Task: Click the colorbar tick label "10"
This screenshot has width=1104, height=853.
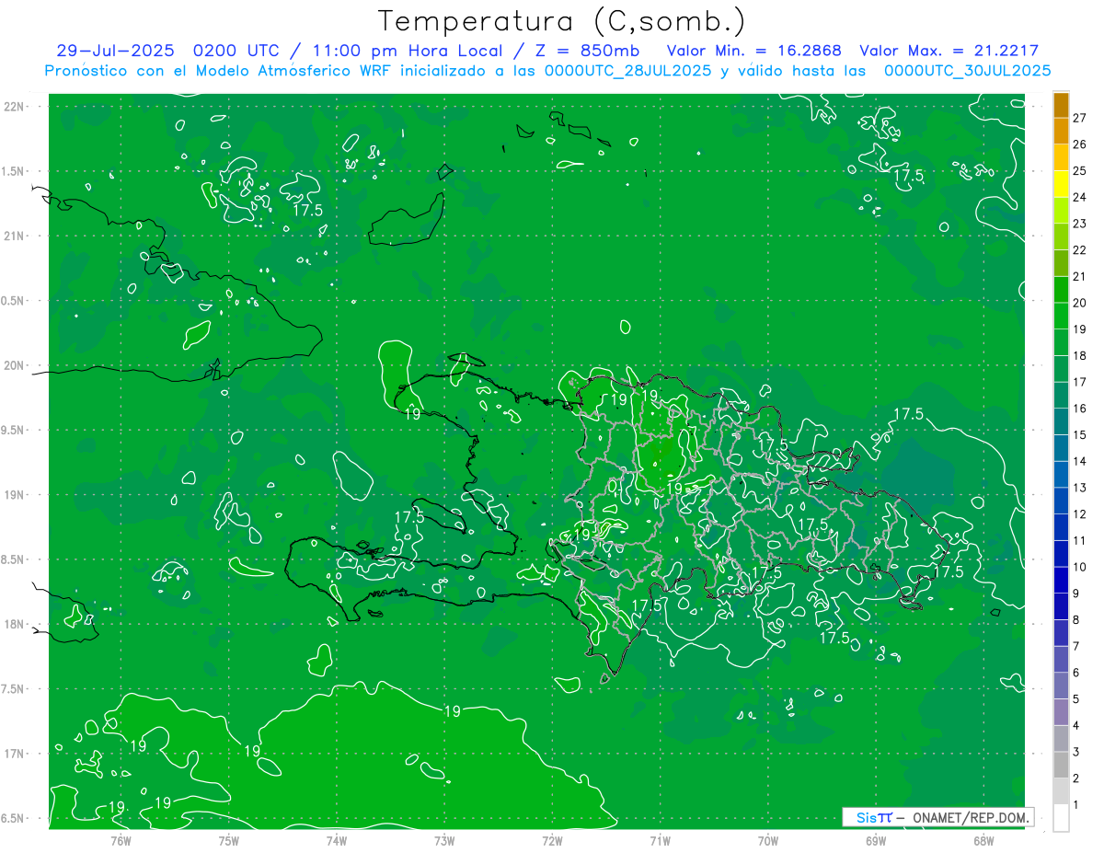Action: point(1079,567)
